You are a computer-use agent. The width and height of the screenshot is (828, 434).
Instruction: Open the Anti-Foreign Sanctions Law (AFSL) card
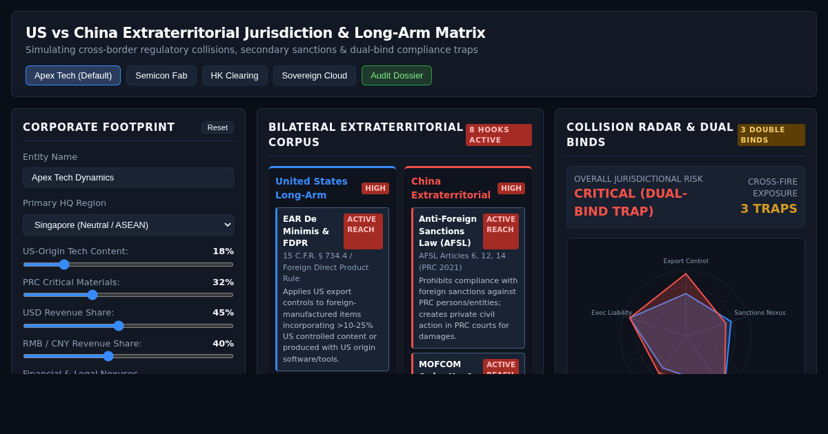469,278
